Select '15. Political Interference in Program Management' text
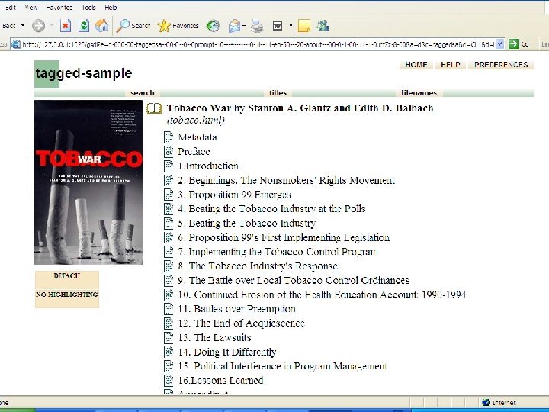Viewport: 549px width, 412px height. [283, 366]
